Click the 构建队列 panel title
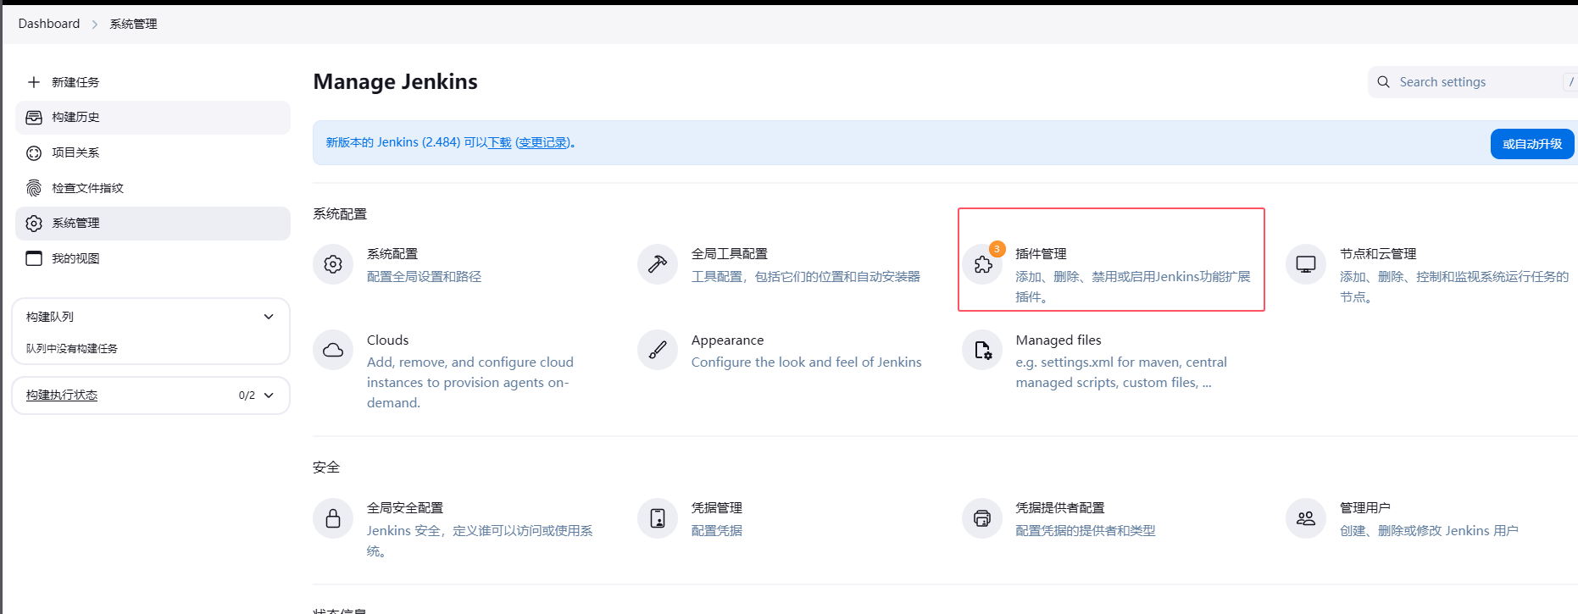This screenshot has width=1578, height=614. click(x=50, y=317)
